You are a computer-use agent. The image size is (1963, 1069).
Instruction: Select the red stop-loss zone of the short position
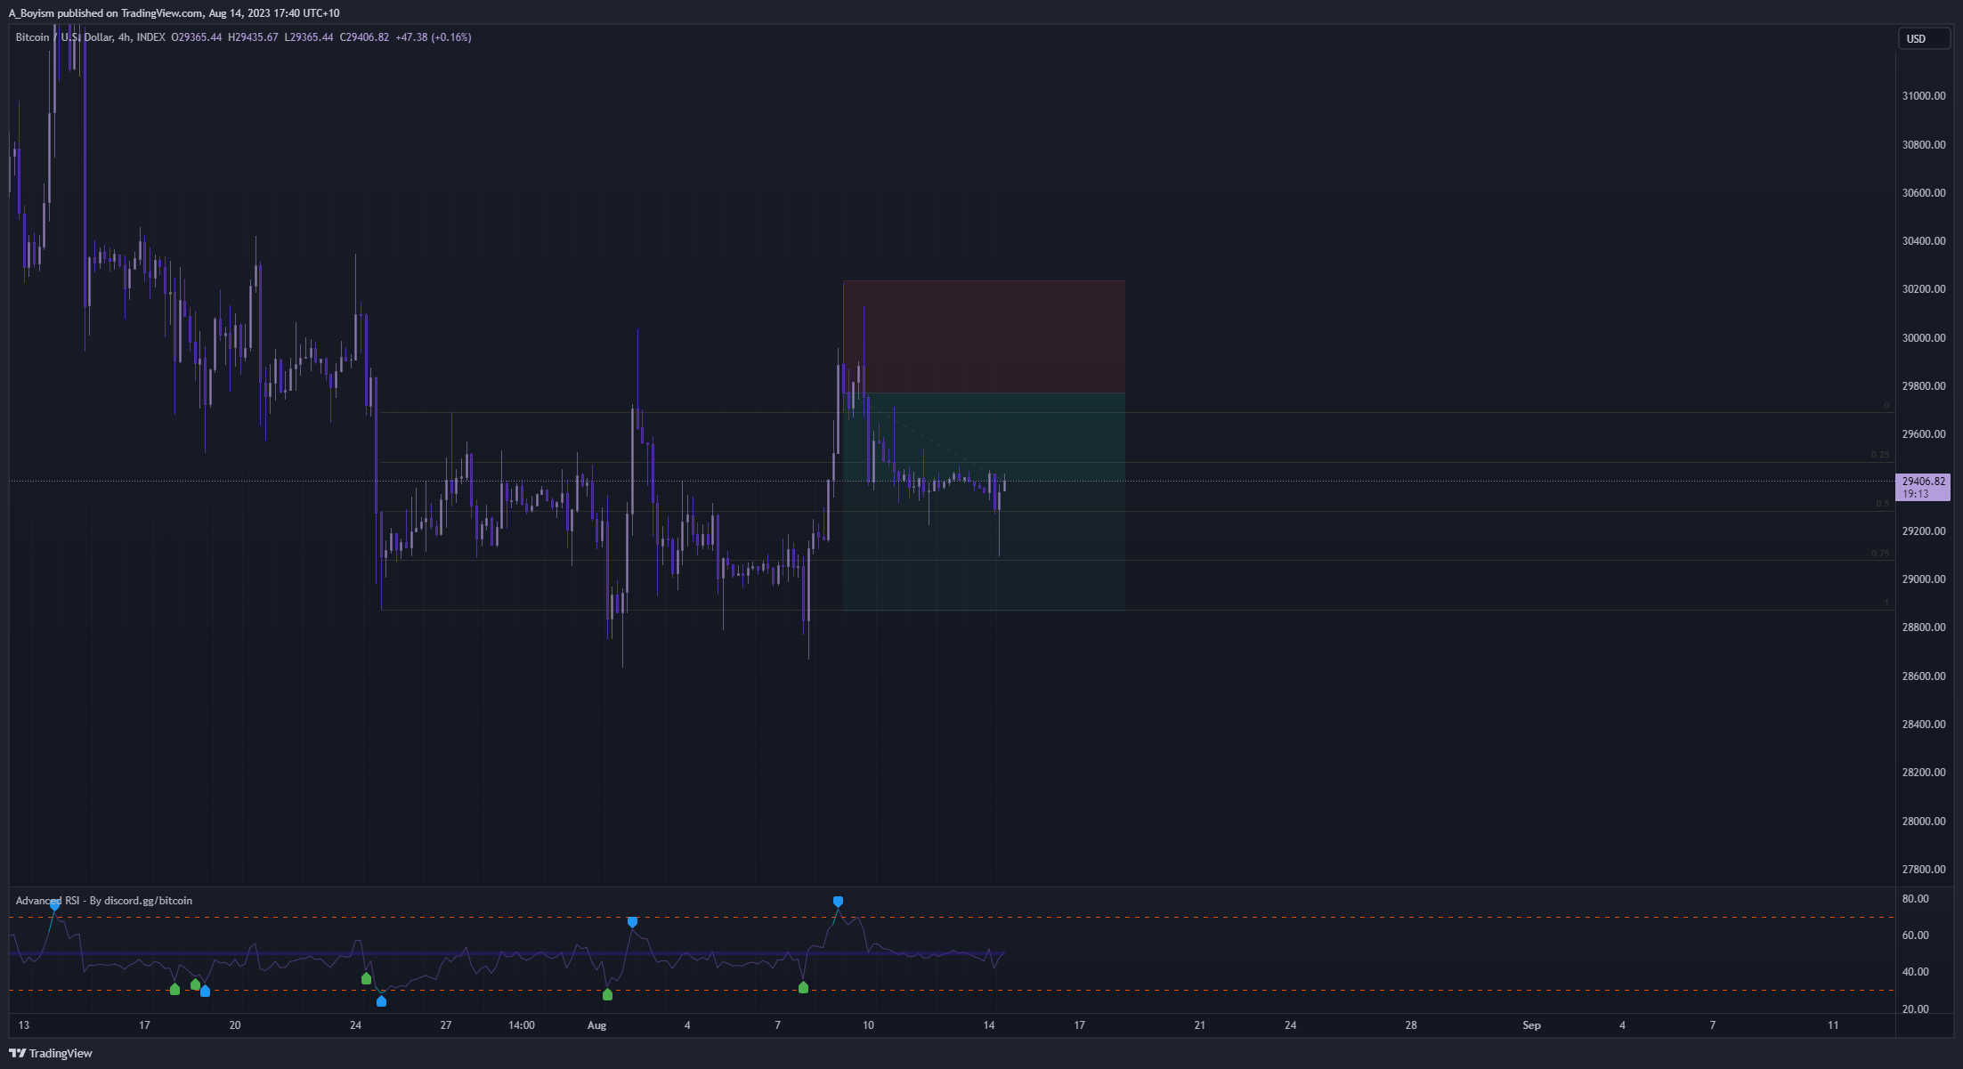coord(984,336)
